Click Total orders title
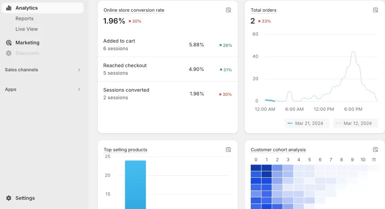The width and height of the screenshot is (385, 209). [264, 10]
